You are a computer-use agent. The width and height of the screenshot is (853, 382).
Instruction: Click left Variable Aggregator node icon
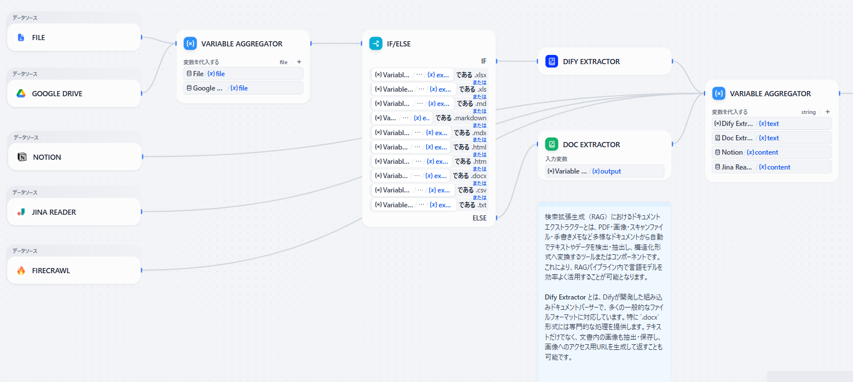click(190, 44)
